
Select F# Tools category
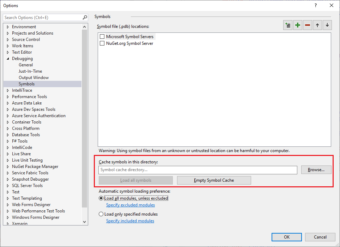click(x=20, y=141)
